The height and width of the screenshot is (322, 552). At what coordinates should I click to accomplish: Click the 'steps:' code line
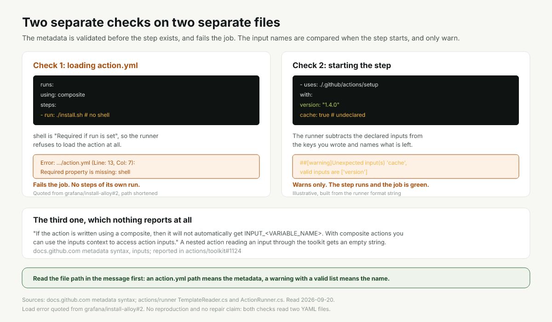[x=48, y=105]
